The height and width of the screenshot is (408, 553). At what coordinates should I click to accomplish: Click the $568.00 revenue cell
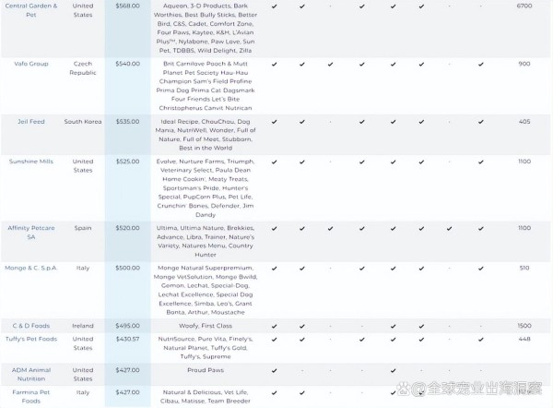pyautogui.click(x=126, y=6)
